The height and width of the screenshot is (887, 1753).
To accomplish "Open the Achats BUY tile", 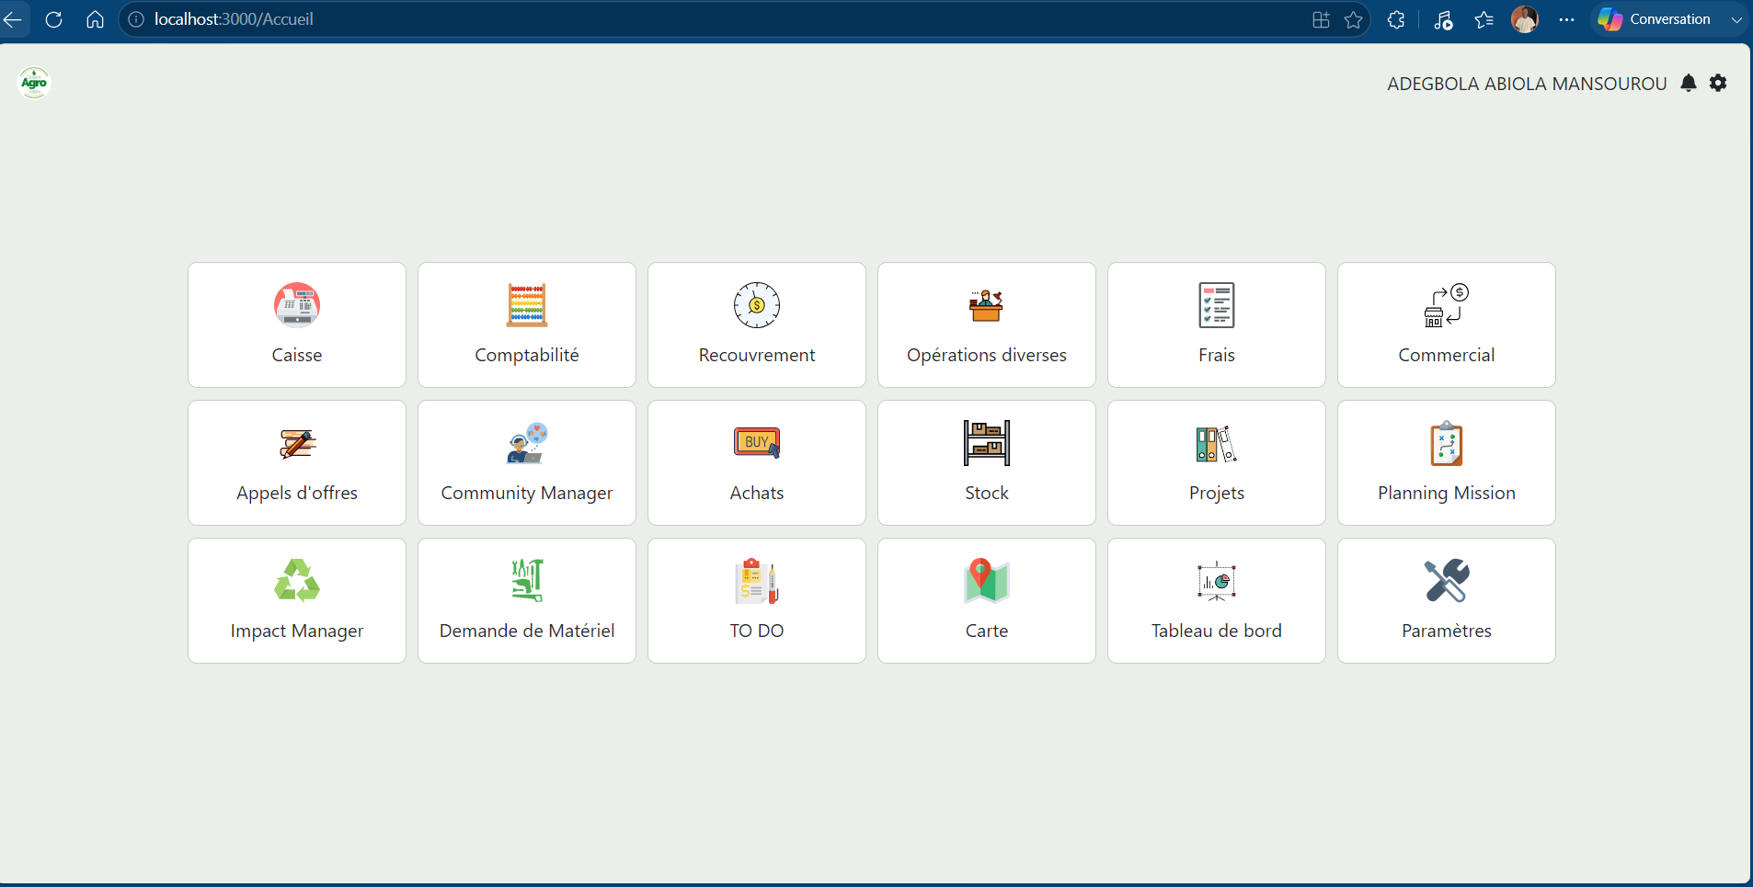I will [x=757, y=462].
